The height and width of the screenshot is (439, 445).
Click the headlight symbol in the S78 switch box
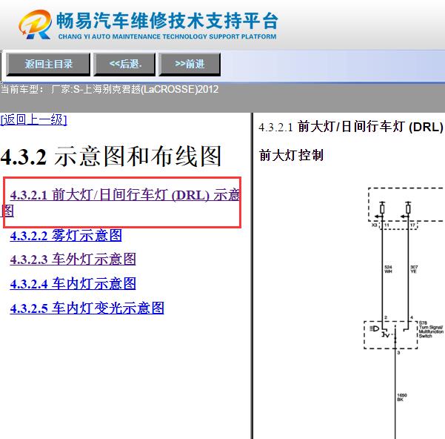pos(375,329)
